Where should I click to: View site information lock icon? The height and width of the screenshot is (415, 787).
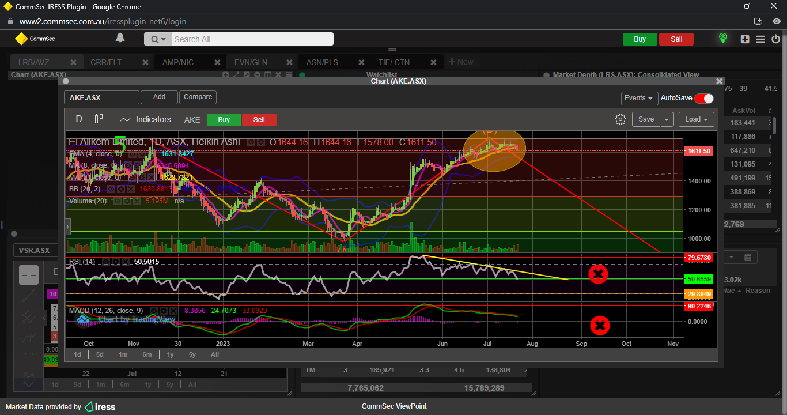pyautogui.click(x=10, y=21)
